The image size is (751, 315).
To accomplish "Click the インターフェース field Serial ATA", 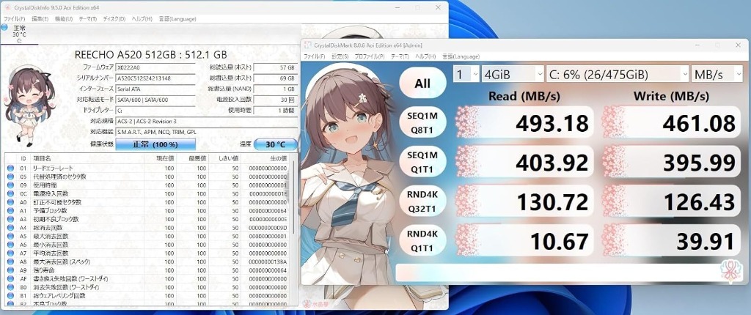I will tap(155, 89).
